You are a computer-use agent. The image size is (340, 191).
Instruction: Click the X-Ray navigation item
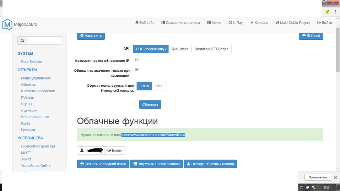click(235, 23)
